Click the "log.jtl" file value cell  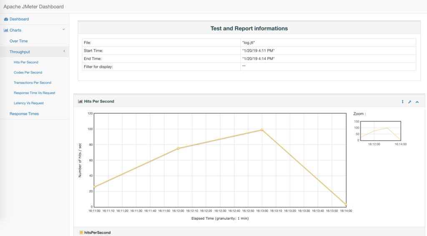(328, 42)
